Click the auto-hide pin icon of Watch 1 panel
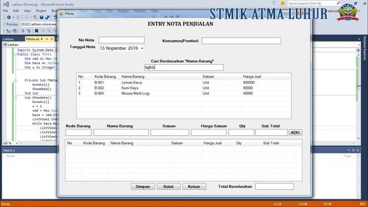368x207 pixels. (353, 150)
